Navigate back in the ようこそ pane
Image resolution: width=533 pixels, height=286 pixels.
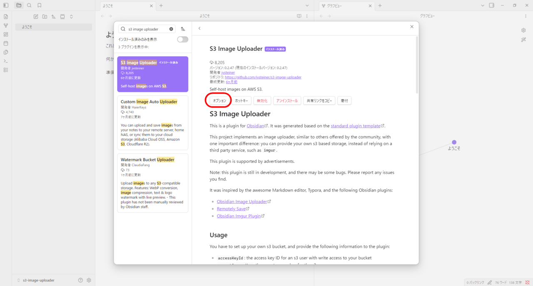click(x=103, y=16)
